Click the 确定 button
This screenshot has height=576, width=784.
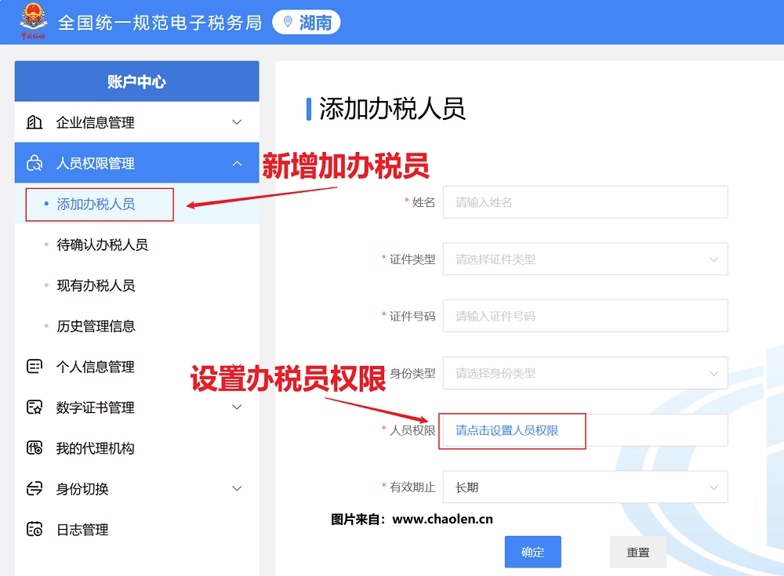(532, 552)
